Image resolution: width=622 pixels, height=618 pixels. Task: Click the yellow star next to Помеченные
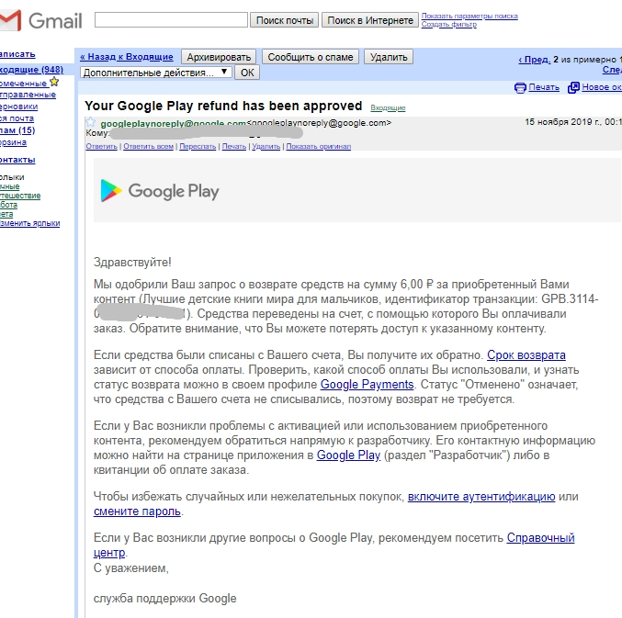click(54, 82)
